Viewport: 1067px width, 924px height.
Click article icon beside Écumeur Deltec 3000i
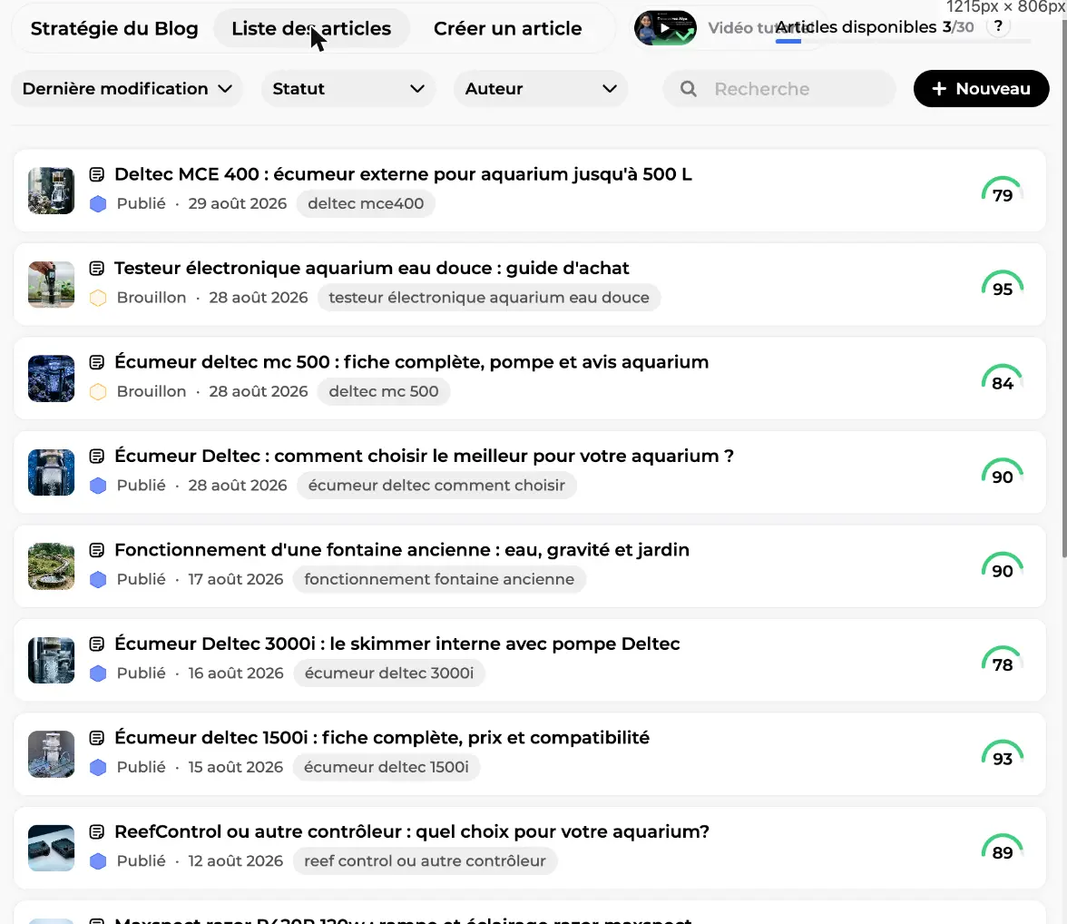[x=96, y=644]
